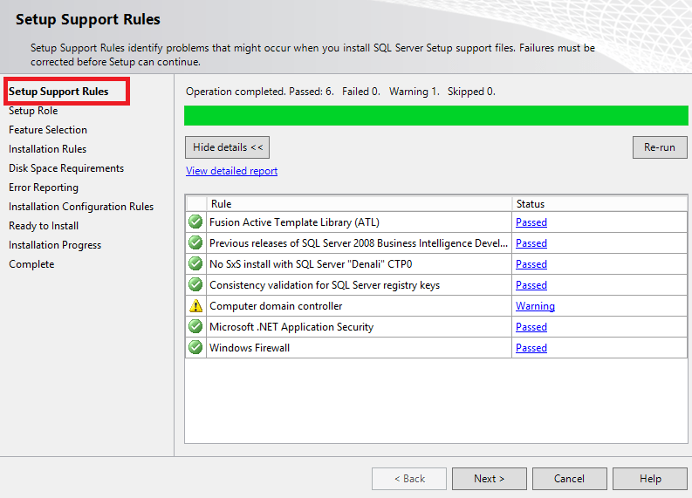Open Passed status link for Windows Firewall
Screen dimensions: 692x498
pyautogui.click(x=531, y=348)
